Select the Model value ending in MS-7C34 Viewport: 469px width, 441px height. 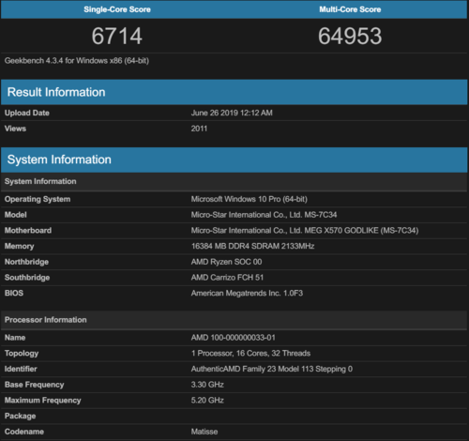tap(264, 215)
